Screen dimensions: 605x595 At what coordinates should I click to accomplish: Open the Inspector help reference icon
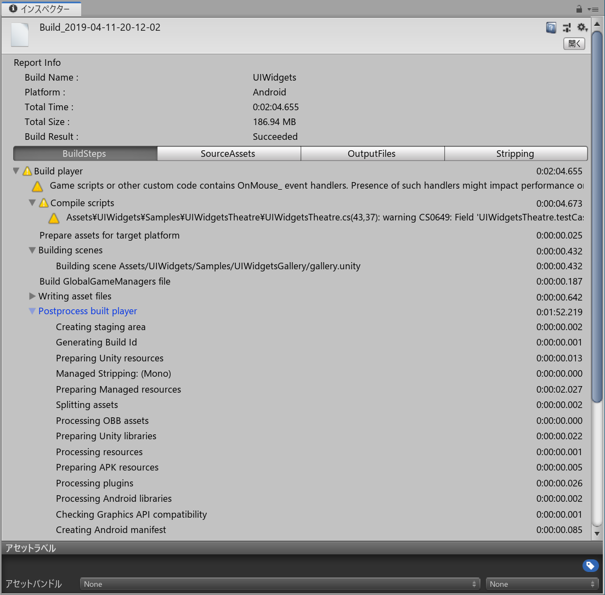[x=551, y=27]
